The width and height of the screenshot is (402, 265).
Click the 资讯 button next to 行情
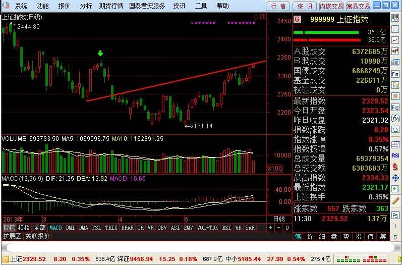(305, 6)
